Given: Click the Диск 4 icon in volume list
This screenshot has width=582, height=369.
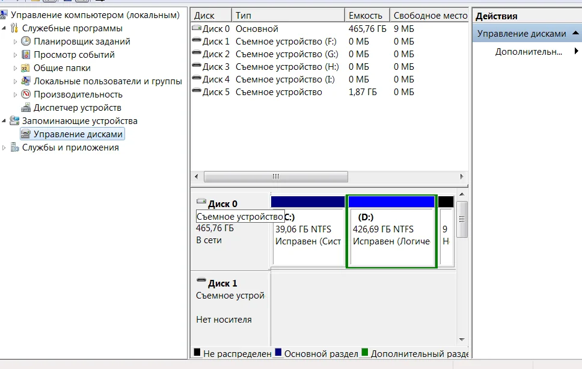Looking at the screenshot, I should 197,78.
